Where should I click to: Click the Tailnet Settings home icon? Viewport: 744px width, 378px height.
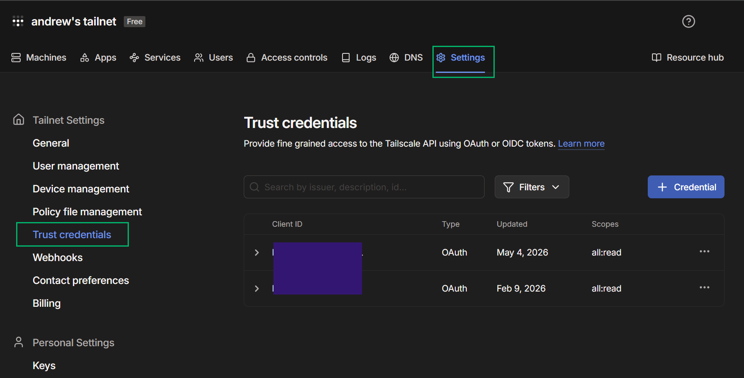pyautogui.click(x=19, y=120)
